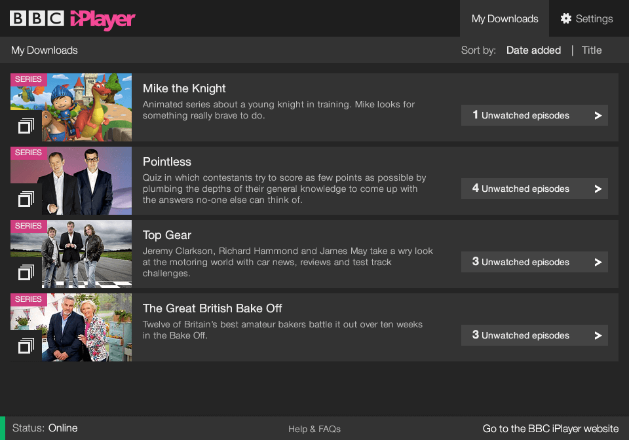
Task: Click the stacked episodes icon on Great British Bake Off
Action: pyautogui.click(x=26, y=346)
